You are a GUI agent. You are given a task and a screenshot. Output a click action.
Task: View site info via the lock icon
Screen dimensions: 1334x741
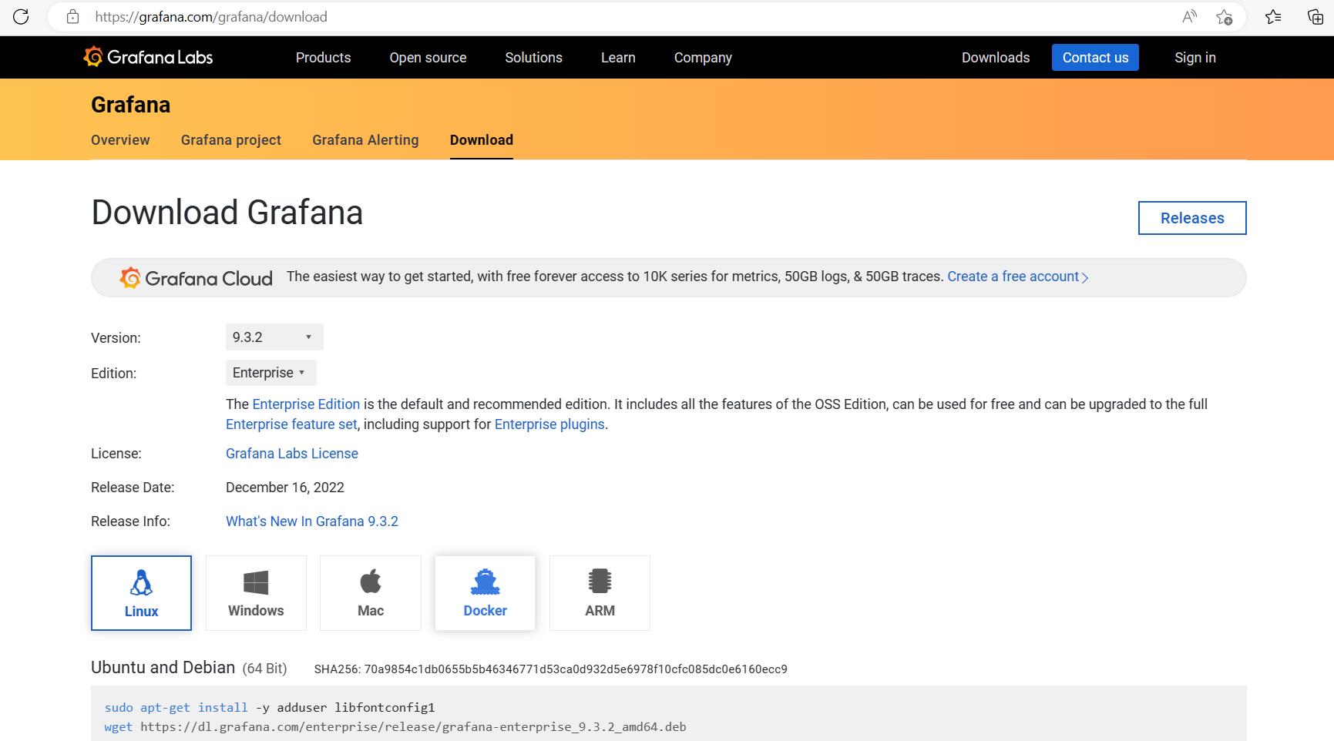(72, 16)
